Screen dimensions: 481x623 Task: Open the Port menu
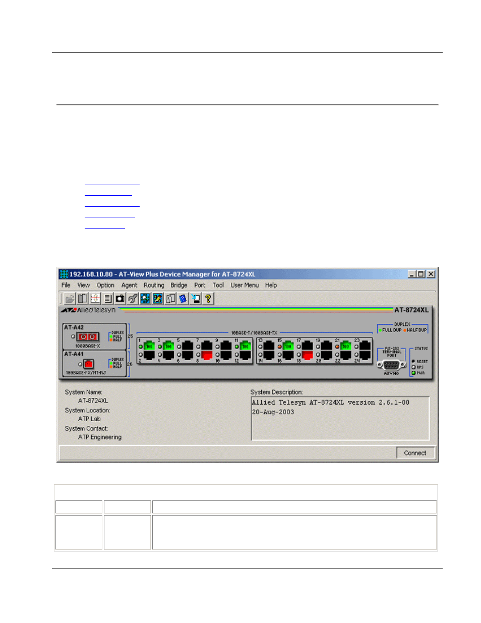coord(200,285)
